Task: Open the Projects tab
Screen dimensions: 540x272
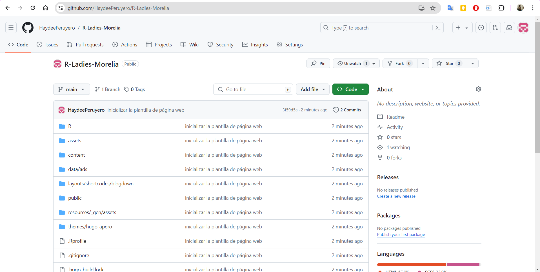Action: [x=159, y=44]
